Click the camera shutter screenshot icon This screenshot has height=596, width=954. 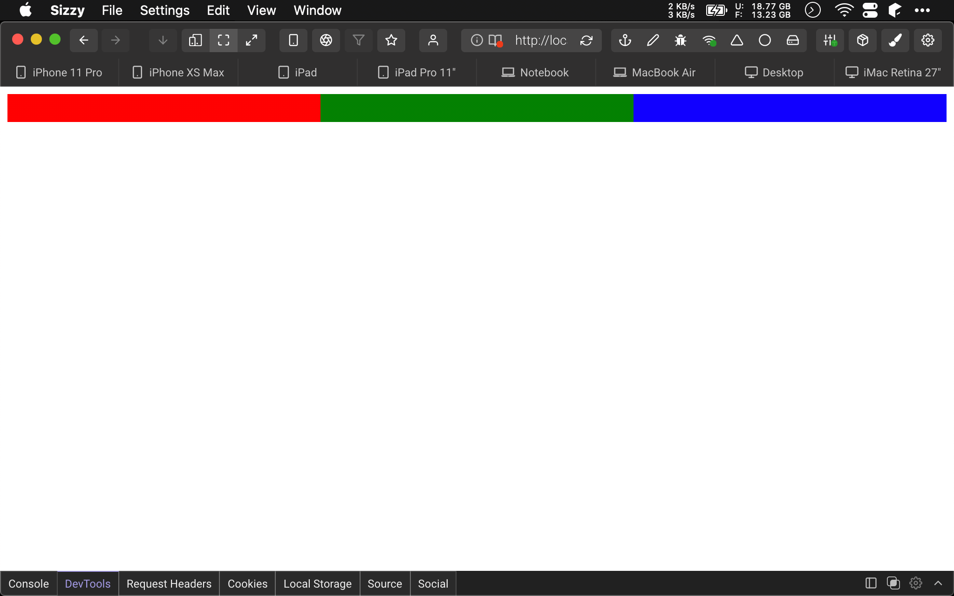click(326, 41)
